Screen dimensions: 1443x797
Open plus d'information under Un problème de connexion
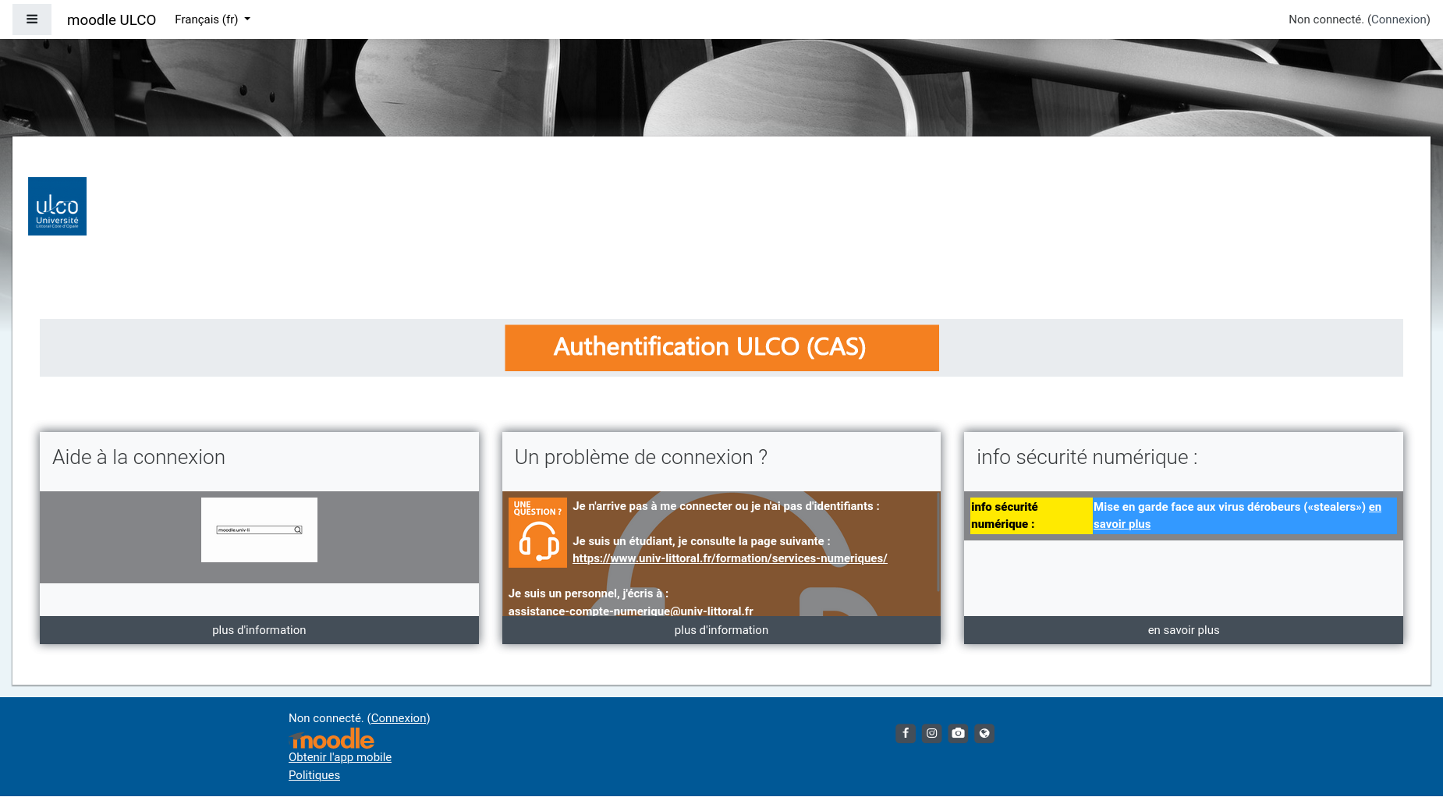tap(721, 630)
